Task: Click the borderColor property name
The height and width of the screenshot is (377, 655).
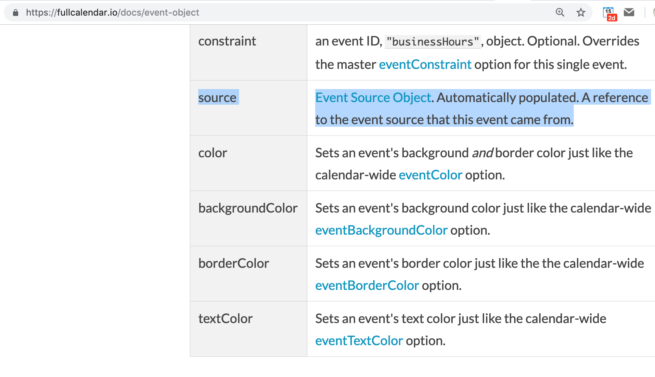Action: pyautogui.click(x=234, y=264)
